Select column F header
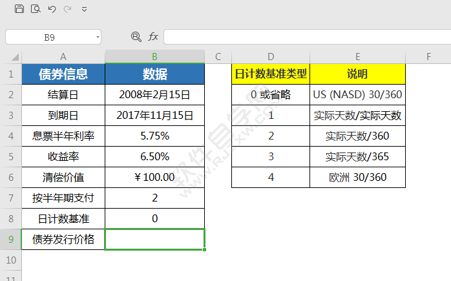Viewport: 451px width, 281px height. coord(428,57)
